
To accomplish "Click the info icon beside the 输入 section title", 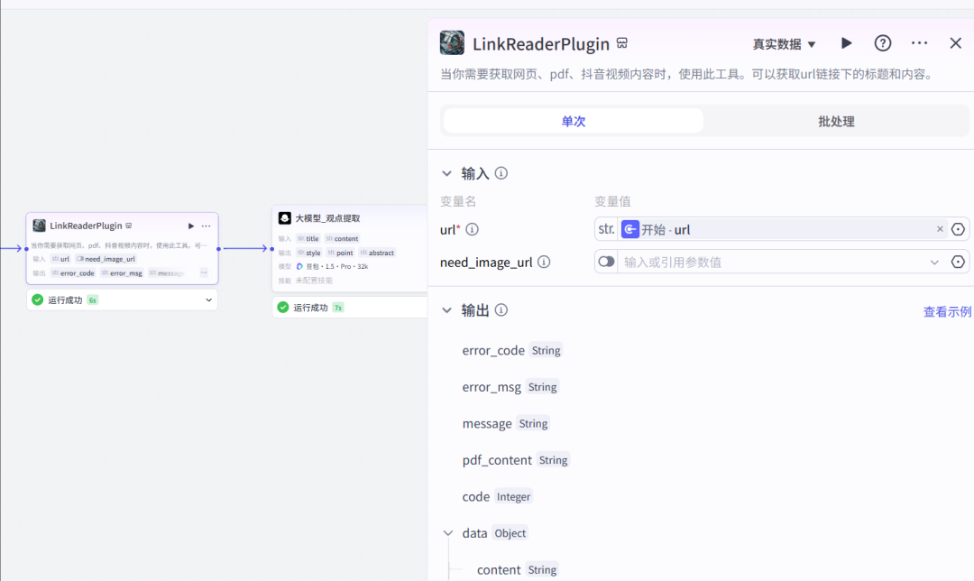I will 501,172.
